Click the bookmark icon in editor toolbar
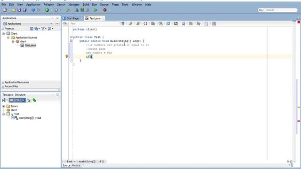301x169 pixels. [183, 23]
